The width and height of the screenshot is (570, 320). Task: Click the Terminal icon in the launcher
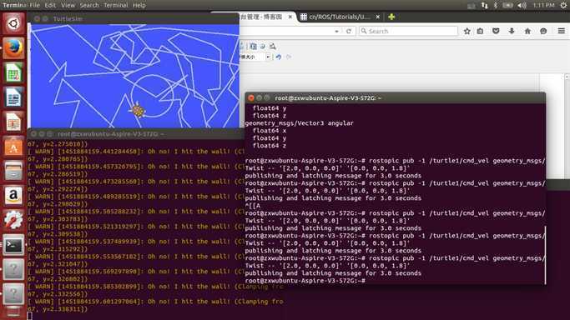[13, 245]
